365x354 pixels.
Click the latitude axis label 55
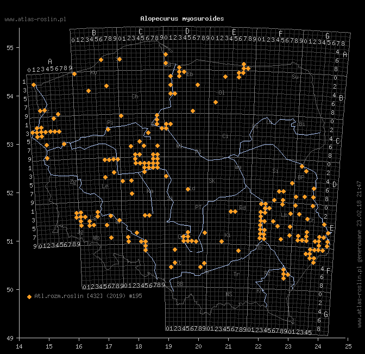[x=10, y=48]
